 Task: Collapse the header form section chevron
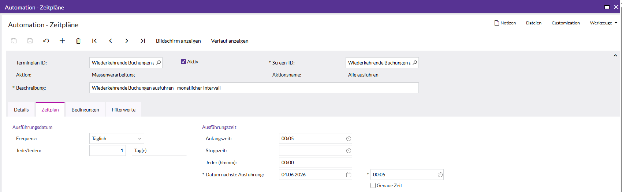615,55
